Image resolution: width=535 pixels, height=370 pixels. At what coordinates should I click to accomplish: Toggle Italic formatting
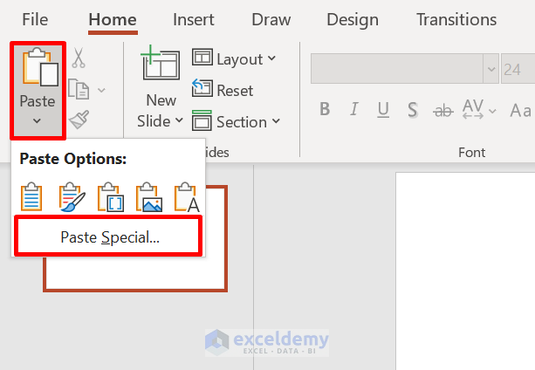point(354,110)
